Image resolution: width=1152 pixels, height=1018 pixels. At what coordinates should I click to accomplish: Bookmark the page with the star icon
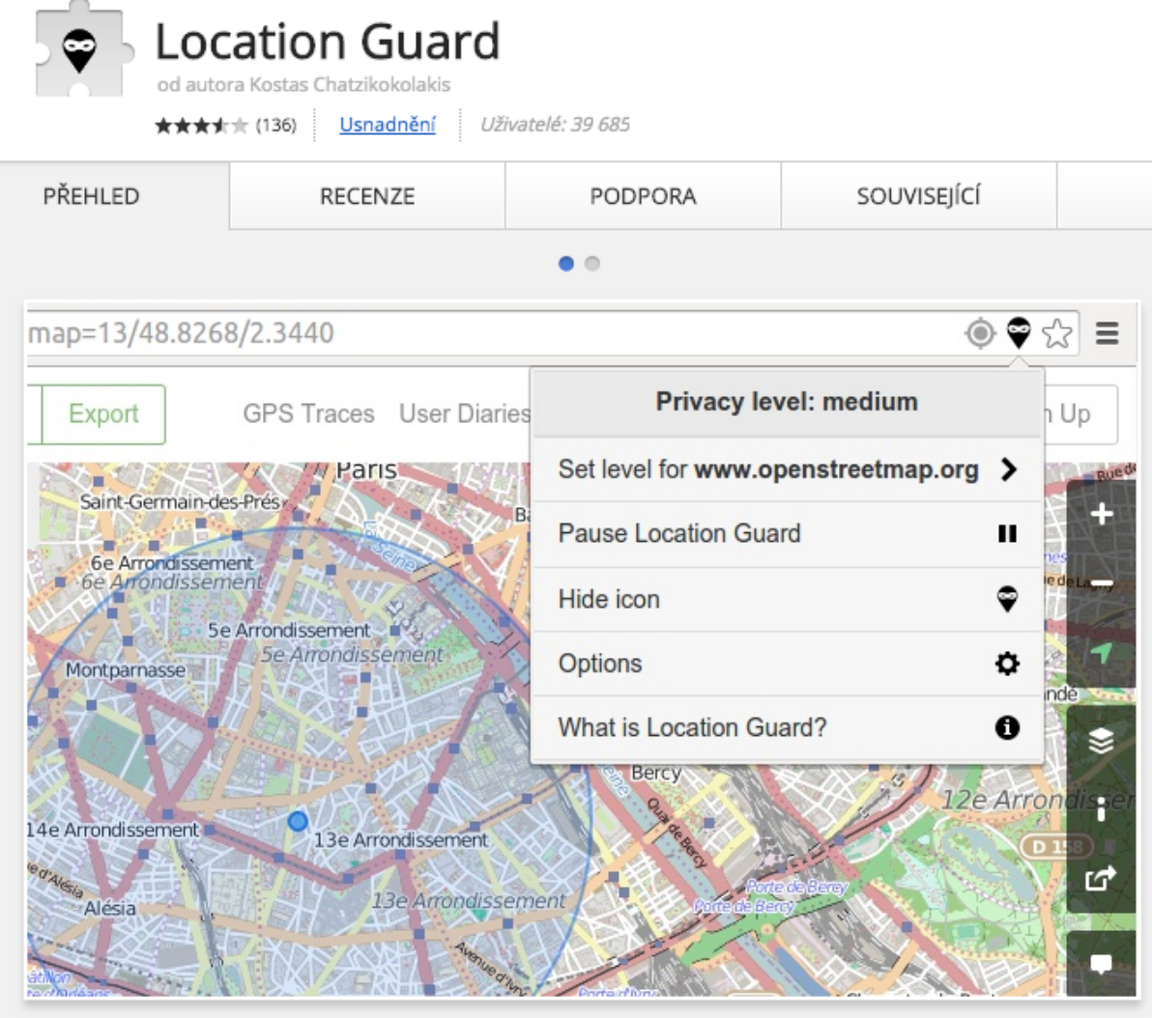(x=1056, y=333)
